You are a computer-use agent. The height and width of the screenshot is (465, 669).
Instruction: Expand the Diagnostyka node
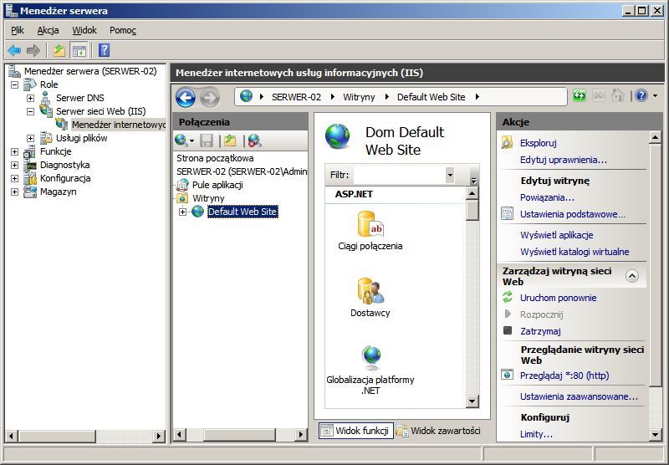(x=14, y=165)
